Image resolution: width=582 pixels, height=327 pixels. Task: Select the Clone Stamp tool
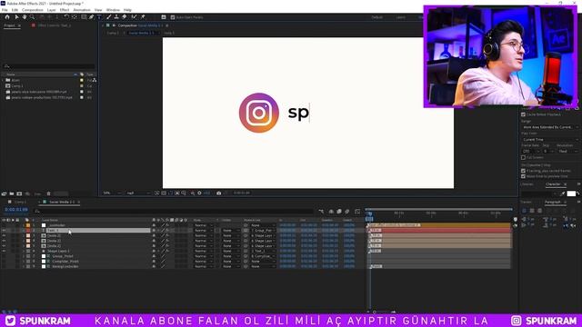pyautogui.click(x=116, y=17)
